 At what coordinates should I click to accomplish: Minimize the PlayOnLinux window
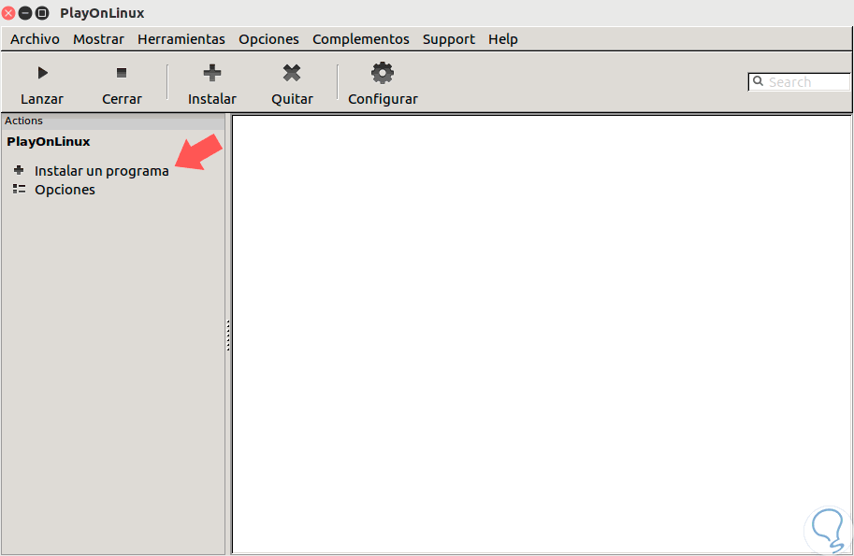(25, 12)
